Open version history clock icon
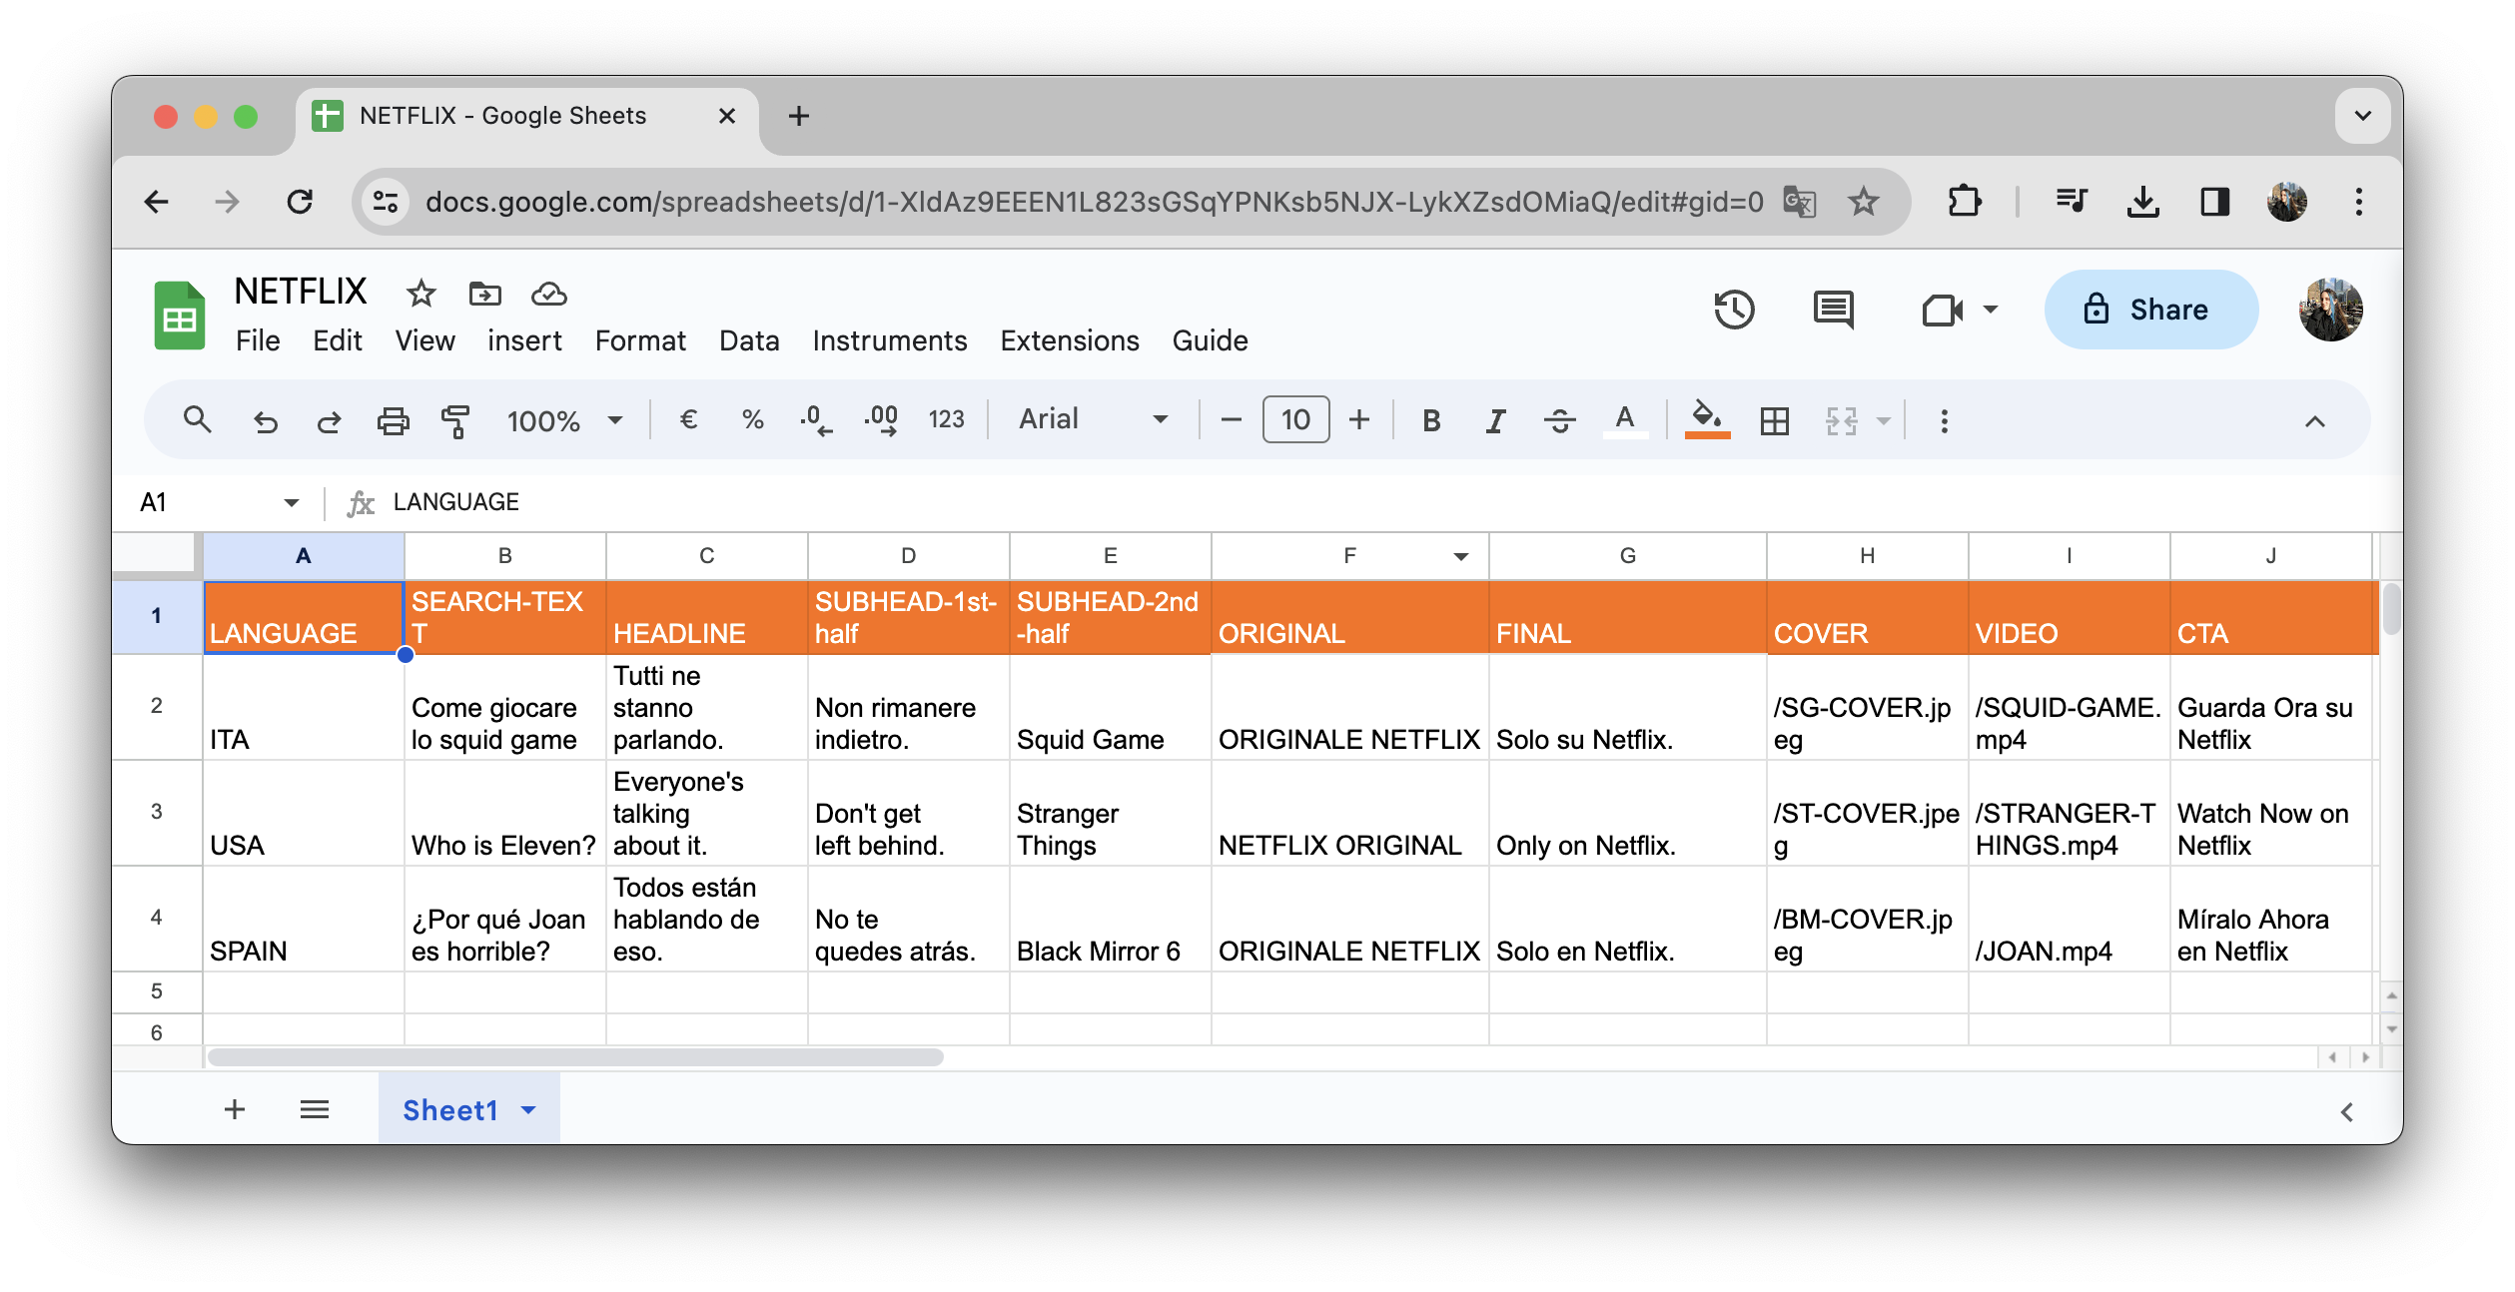This screenshot has height=1292, width=2515. 1734,310
